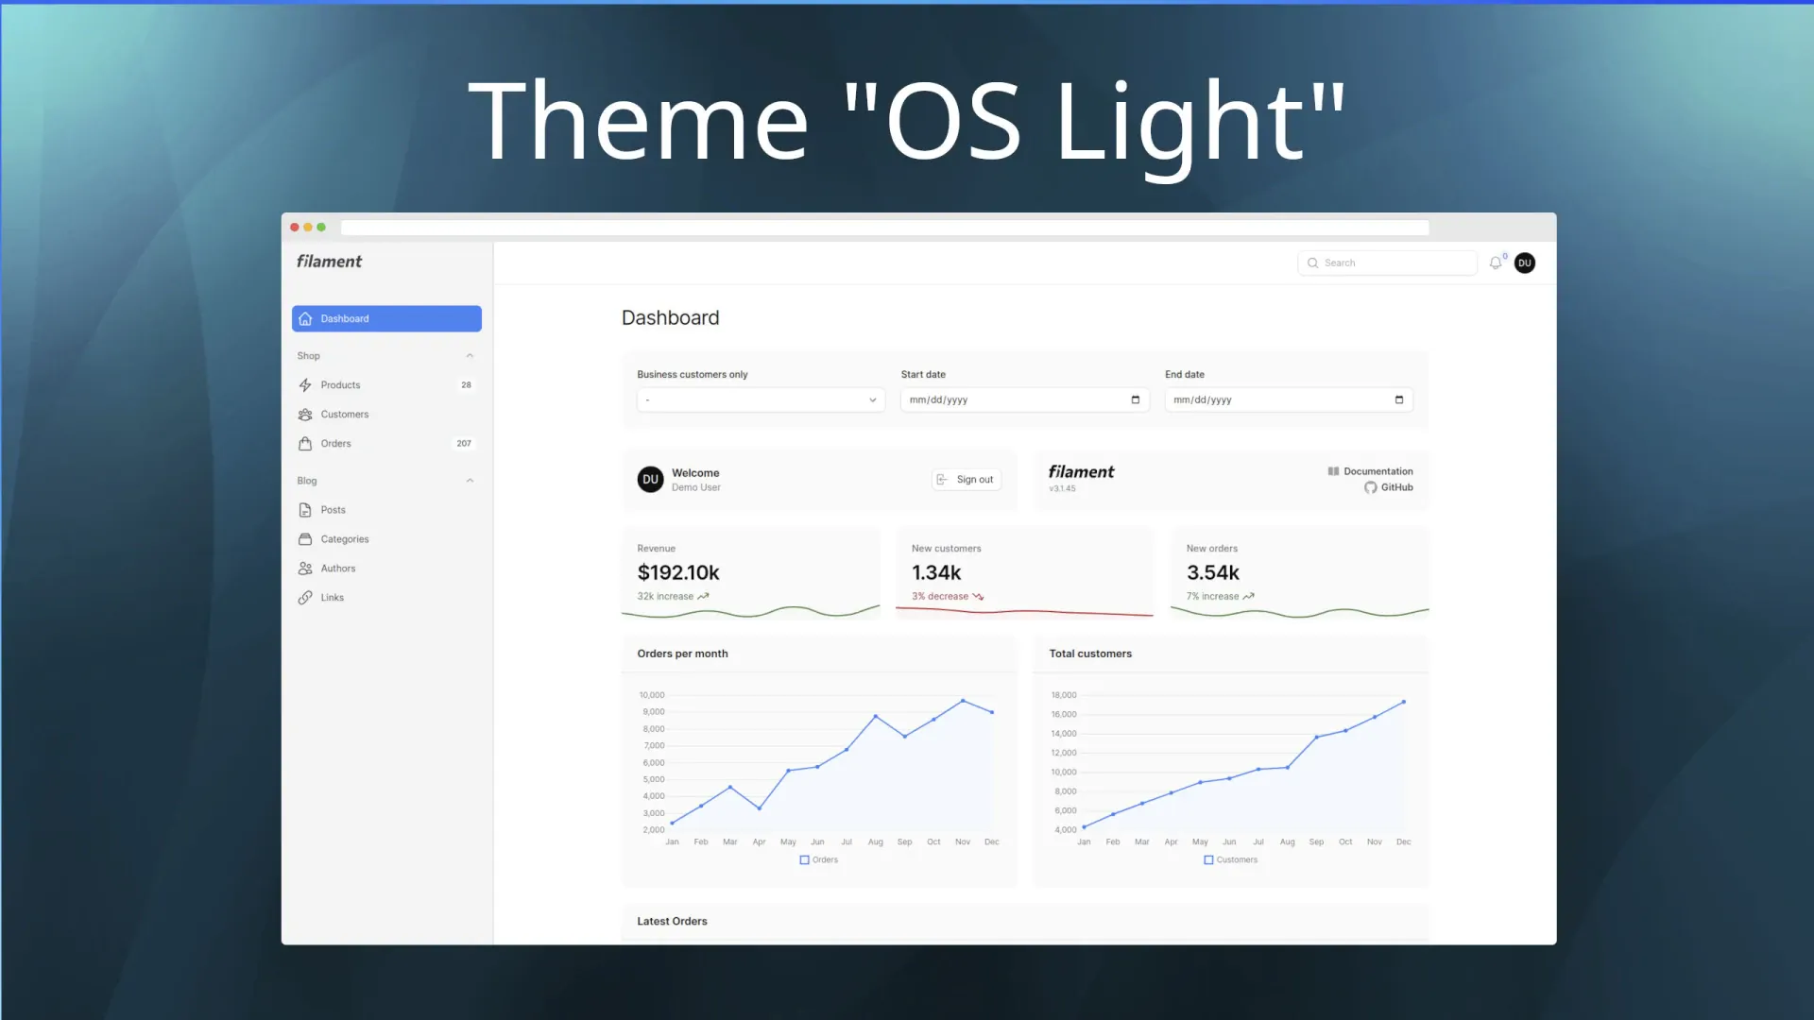Click the Authors icon in the Blog group

click(x=304, y=568)
